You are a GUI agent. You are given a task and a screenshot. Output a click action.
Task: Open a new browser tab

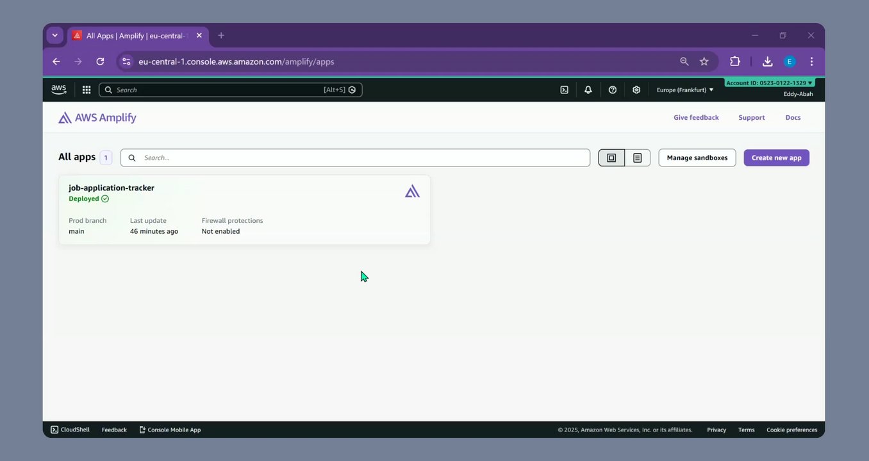click(x=221, y=36)
